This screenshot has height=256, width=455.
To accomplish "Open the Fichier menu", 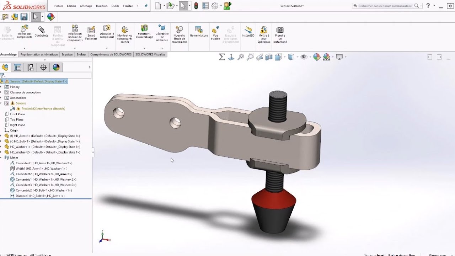I will [59, 6].
